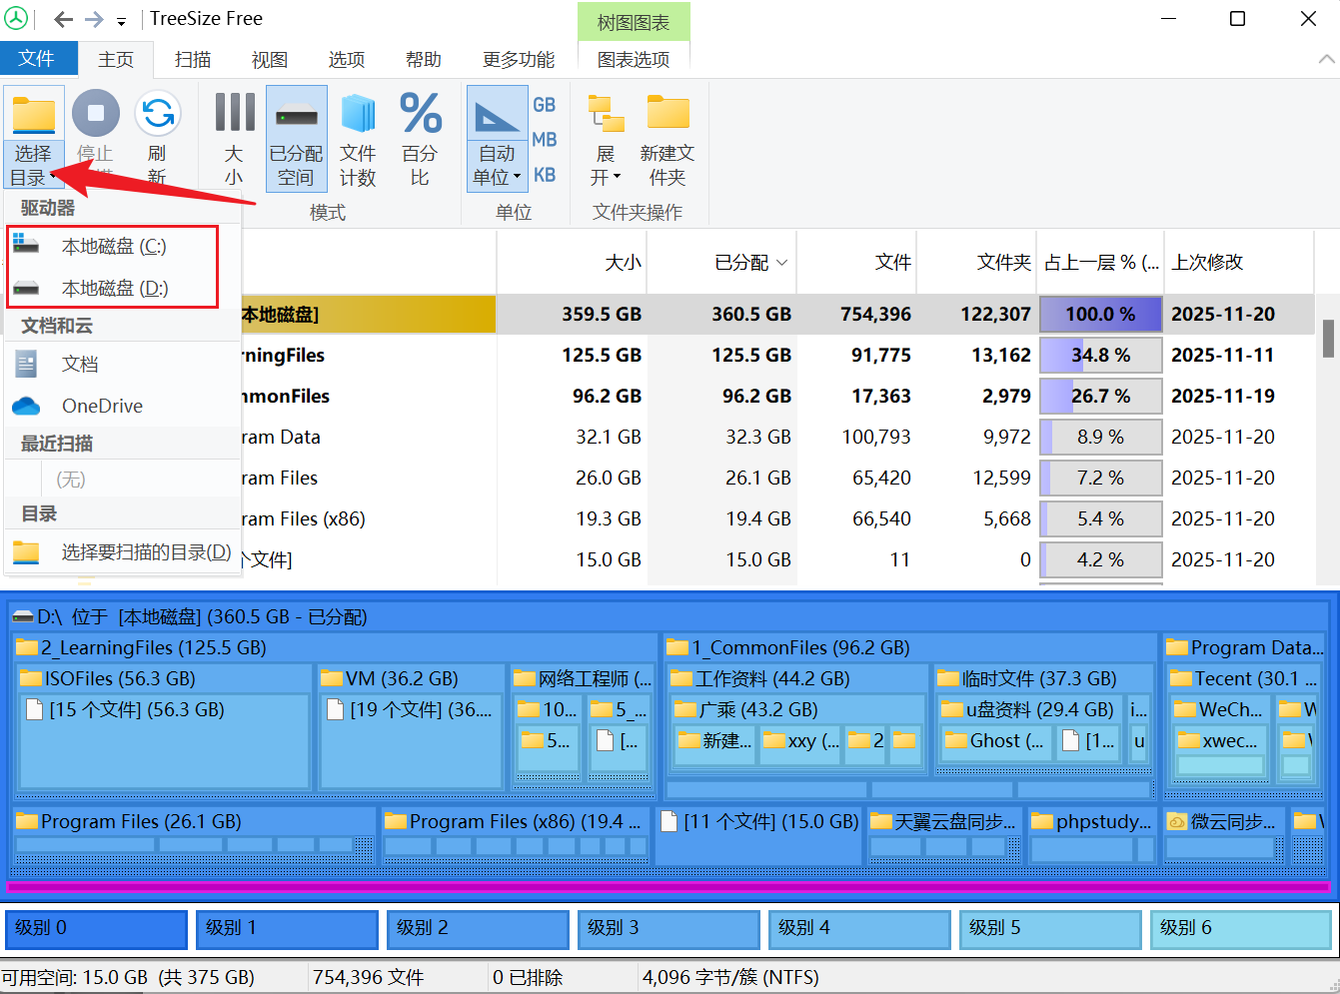
Task: Choose local disk (C:) drive
Action: pyautogui.click(x=113, y=247)
